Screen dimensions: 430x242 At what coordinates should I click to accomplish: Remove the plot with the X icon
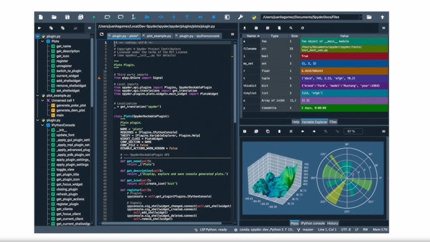pyautogui.click(x=291, y=132)
